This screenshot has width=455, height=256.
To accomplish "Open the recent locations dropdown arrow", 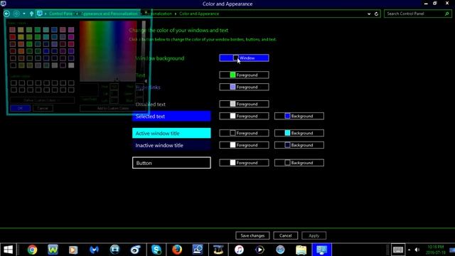I will click(24, 14).
